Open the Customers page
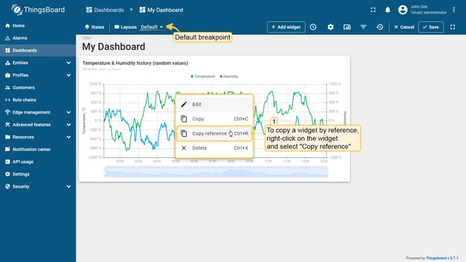Viewport: 466px width, 262px height. click(38, 88)
